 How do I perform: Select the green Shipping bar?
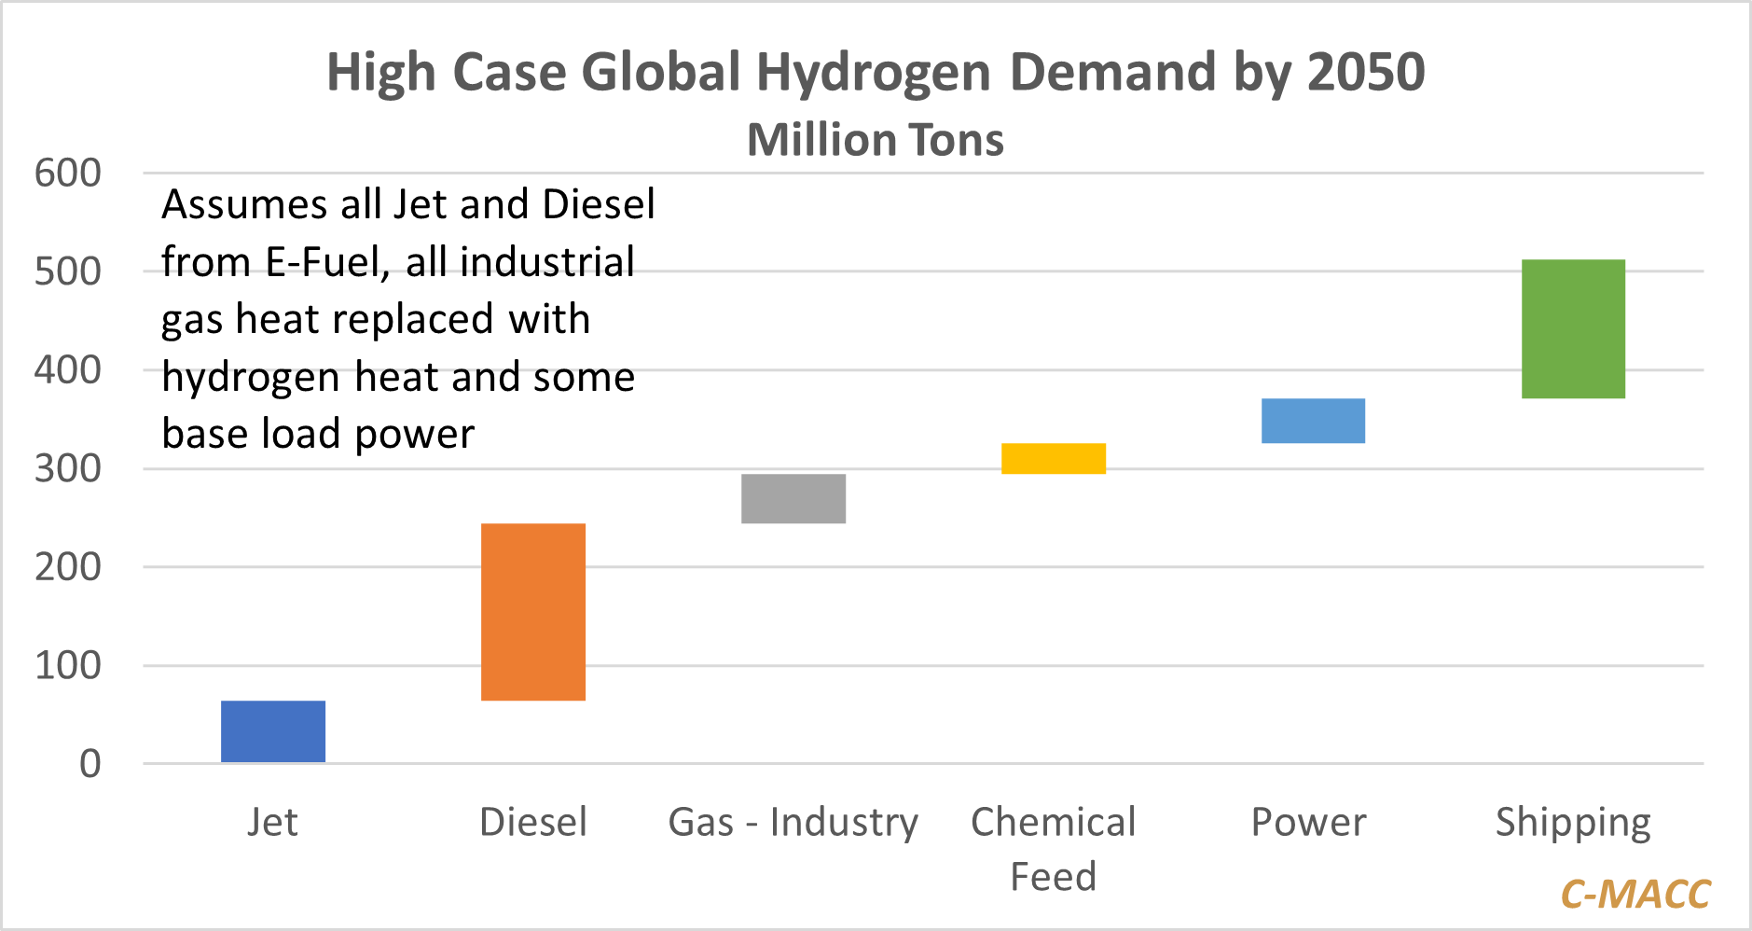click(x=1573, y=329)
